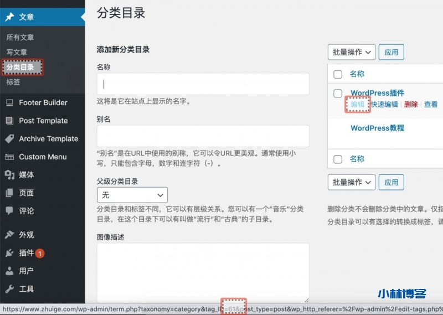Click 删除 link under WordPress插件

[411, 104]
